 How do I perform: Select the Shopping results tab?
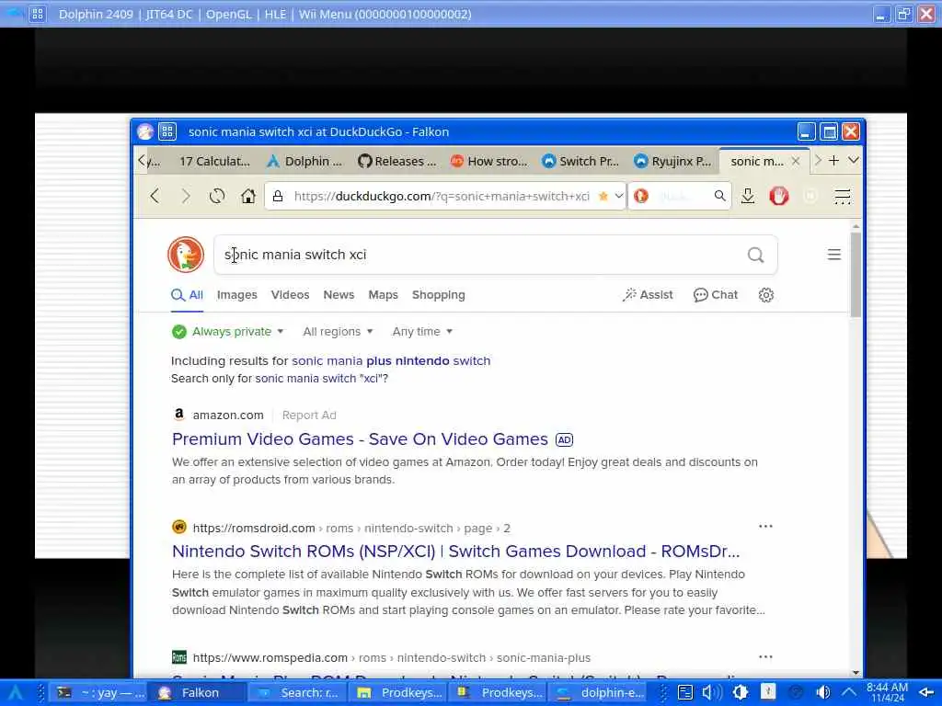click(x=439, y=295)
